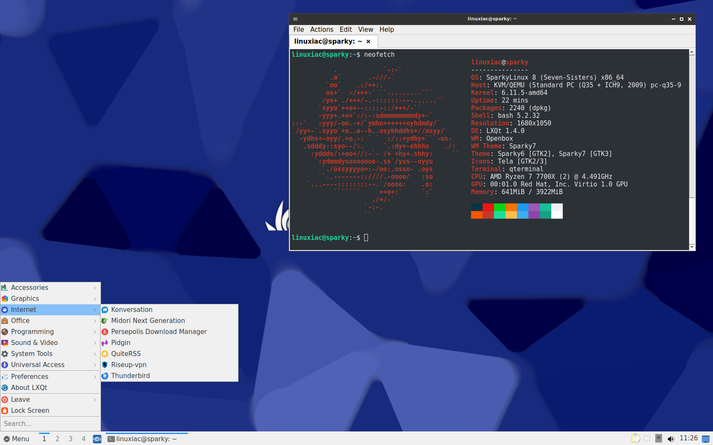The image size is (713, 445).
Task: Click the terminal scrollbar up arrow
Action: point(692,52)
